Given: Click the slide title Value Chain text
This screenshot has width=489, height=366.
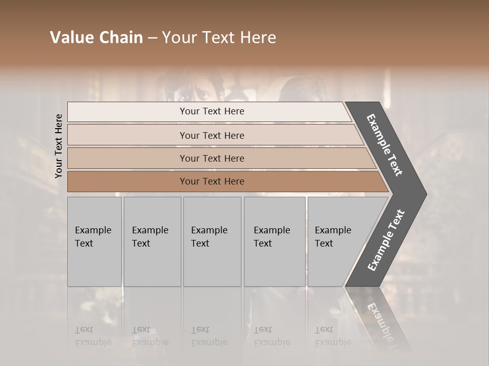Looking at the screenshot, I should click(96, 37).
